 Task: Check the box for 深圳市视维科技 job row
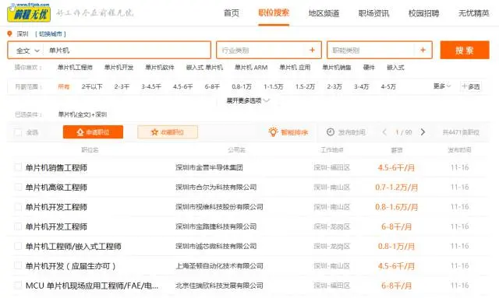(18, 206)
